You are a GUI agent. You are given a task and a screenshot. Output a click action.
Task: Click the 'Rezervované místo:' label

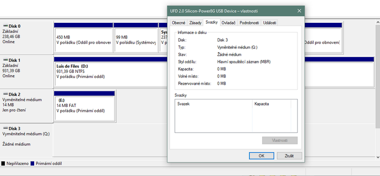point(194,84)
